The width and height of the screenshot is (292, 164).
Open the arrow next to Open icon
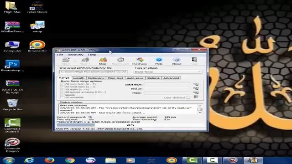point(75,61)
